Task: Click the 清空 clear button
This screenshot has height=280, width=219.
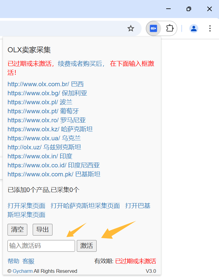Action: [x=17, y=230]
